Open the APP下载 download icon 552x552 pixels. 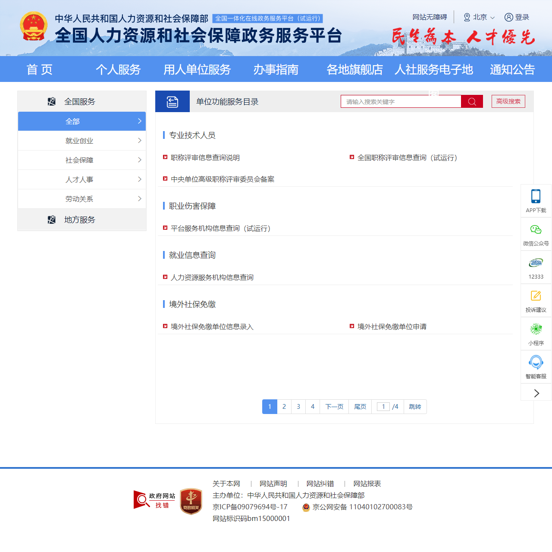coord(536,196)
